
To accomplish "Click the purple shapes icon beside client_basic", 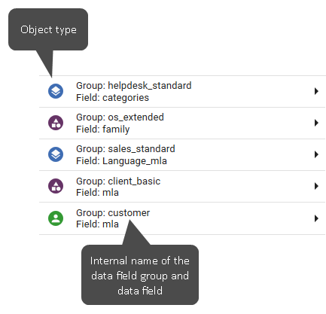I will (56, 186).
